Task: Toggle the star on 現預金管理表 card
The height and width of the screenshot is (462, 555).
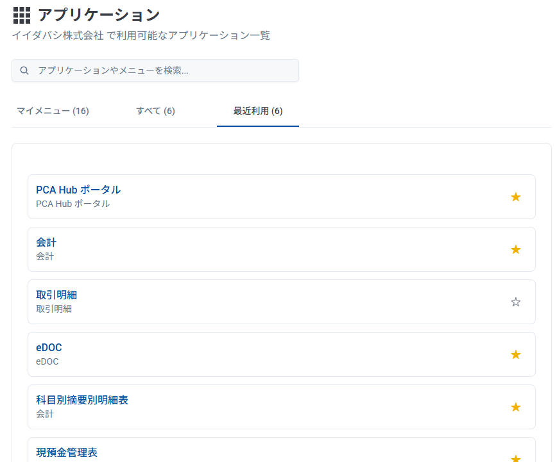Action: (x=515, y=458)
